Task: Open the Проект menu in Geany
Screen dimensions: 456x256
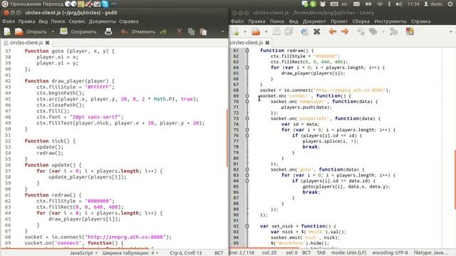Action: pyautogui.click(x=339, y=21)
